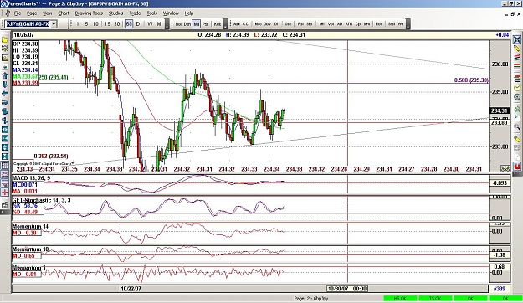Select pencil tool in right sidebar

click(x=516, y=49)
